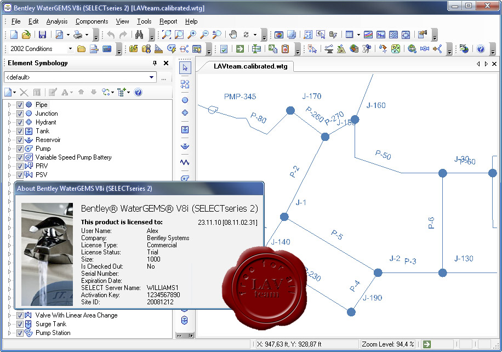The width and height of the screenshot is (502, 352).
Task: Select the arrow Select tool in layout toolbar
Action: pos(185,67)
